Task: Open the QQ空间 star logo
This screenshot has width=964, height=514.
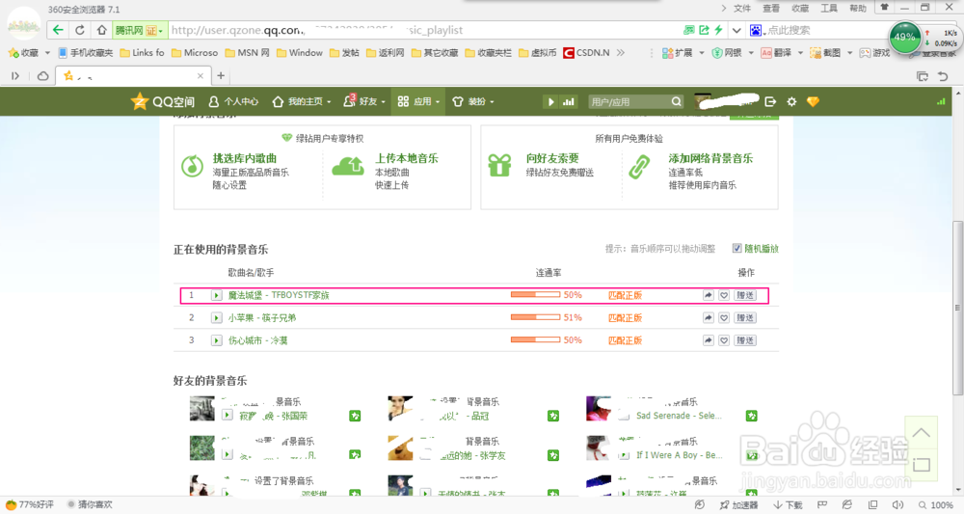Action: 140,101
